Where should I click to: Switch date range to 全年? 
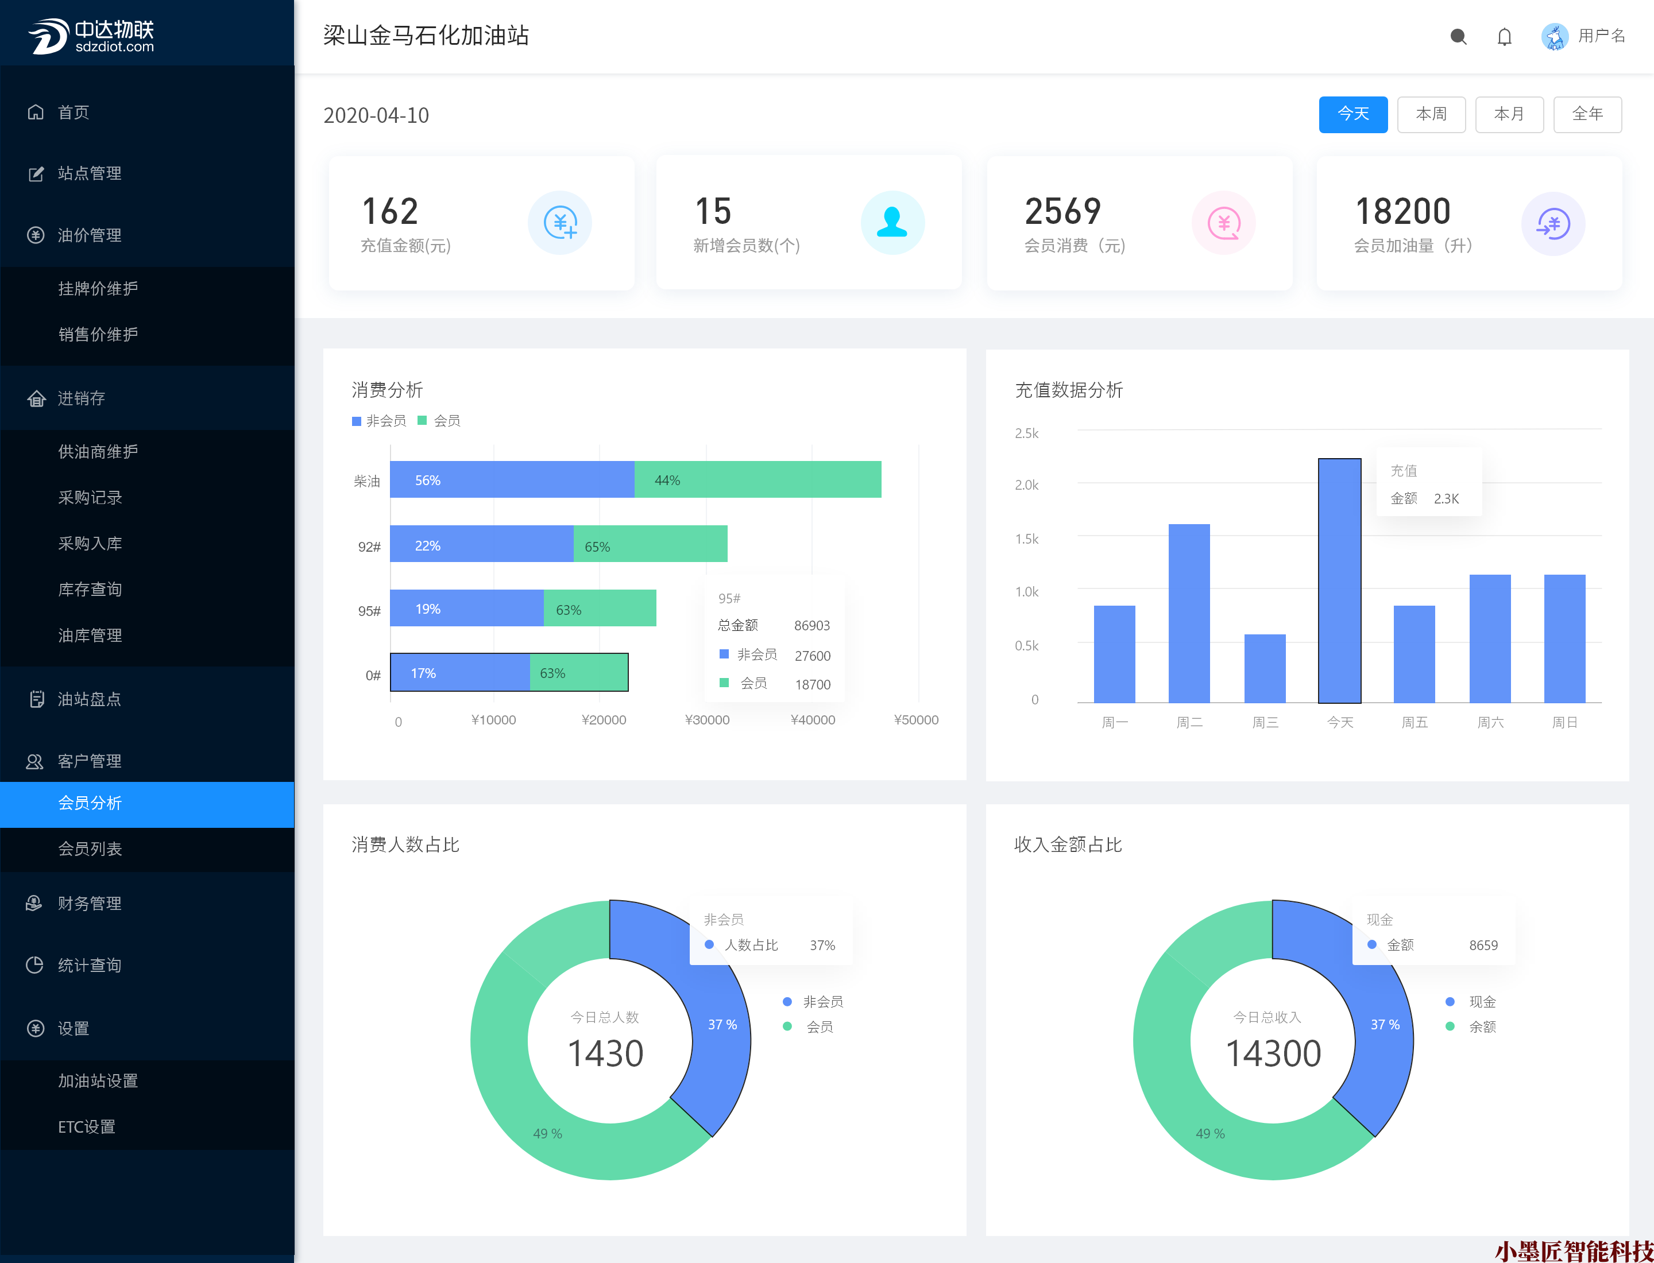pos(1587,114)
